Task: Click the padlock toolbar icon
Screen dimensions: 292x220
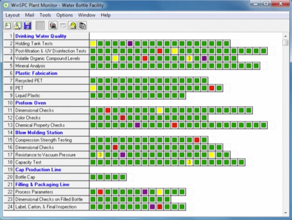Action: click(73, 26)
